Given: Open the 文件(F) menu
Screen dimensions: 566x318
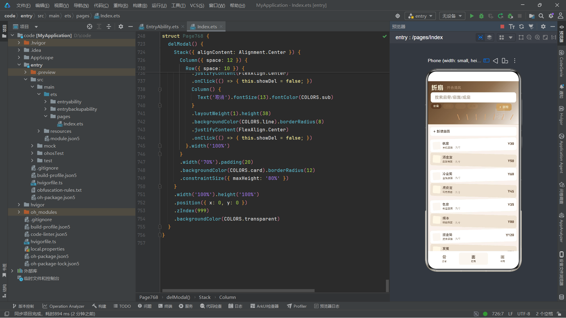Looking at the screenshot, I should [x=23, y=5].
